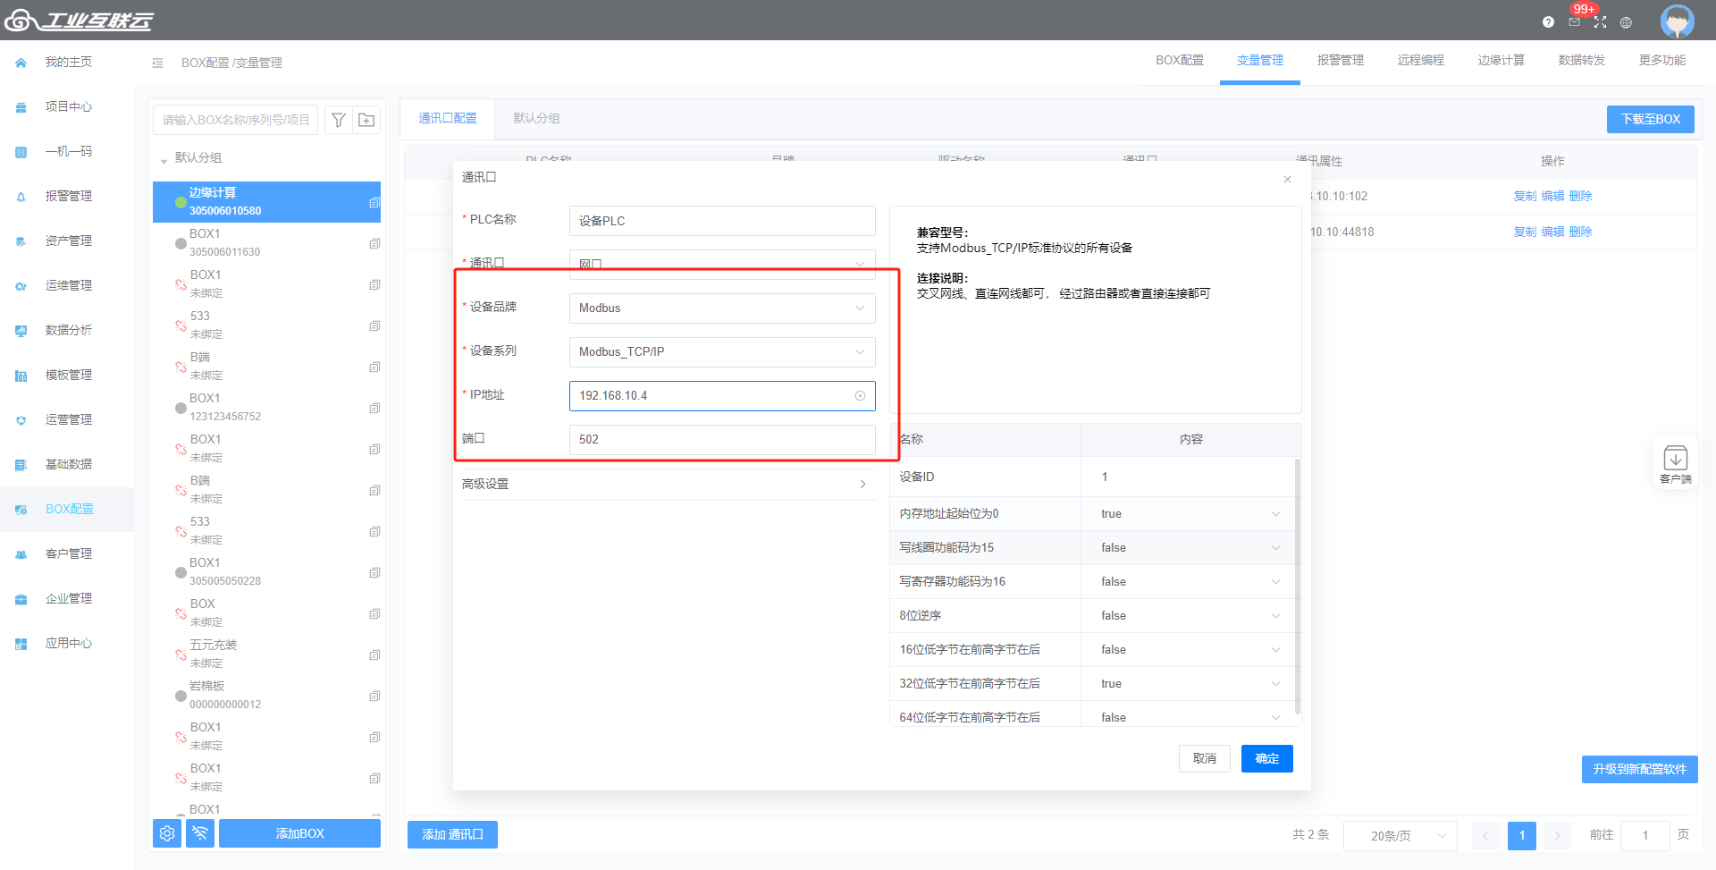Click the 确定 confirm button

(1266, 758)
